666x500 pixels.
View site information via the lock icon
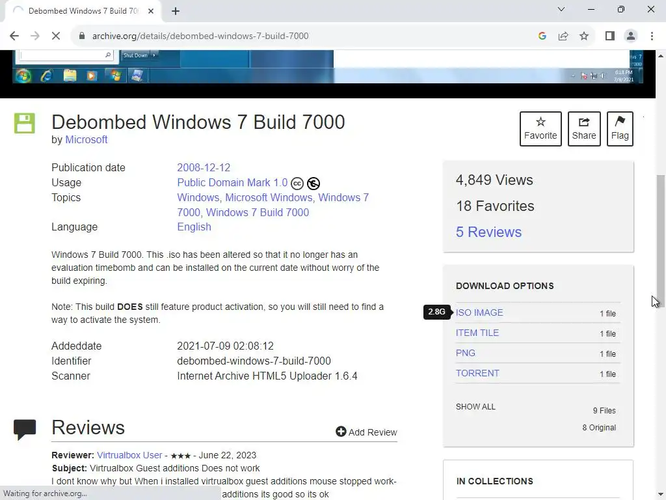pos(82,36)
